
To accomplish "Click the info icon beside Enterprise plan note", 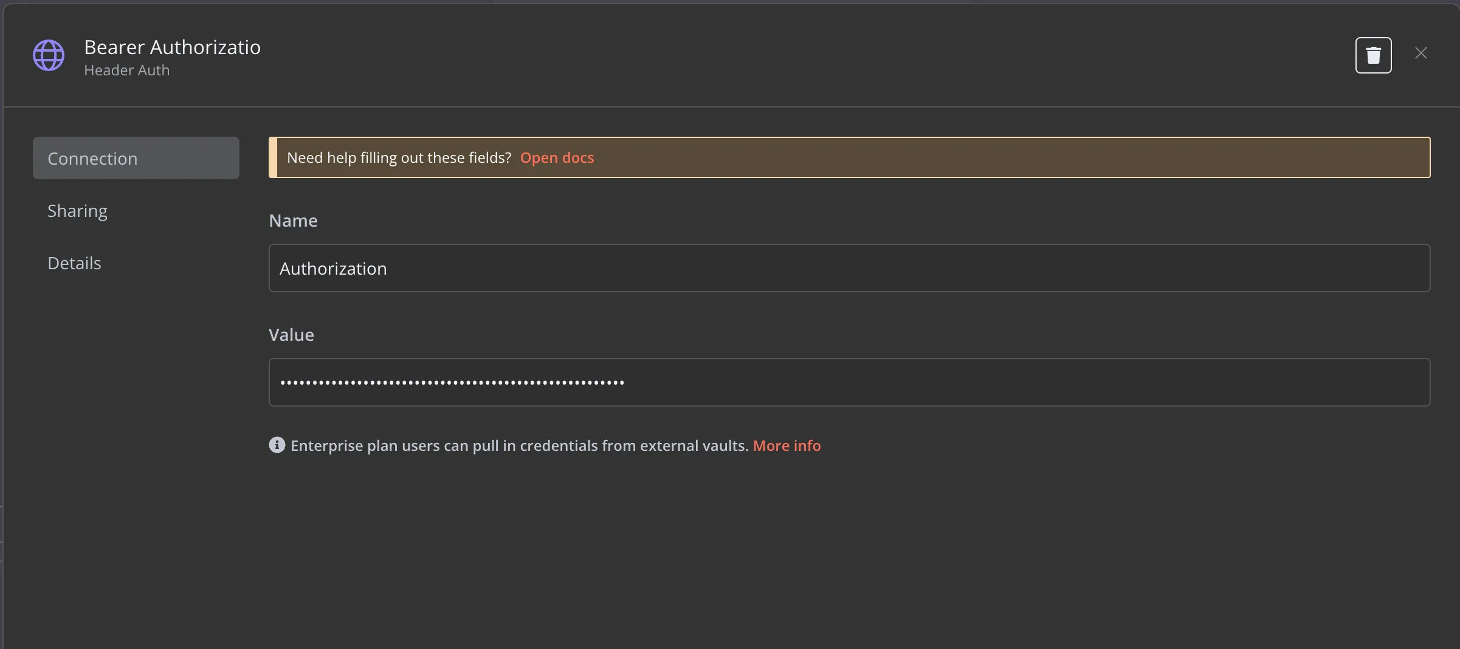I will click(277, 445).
